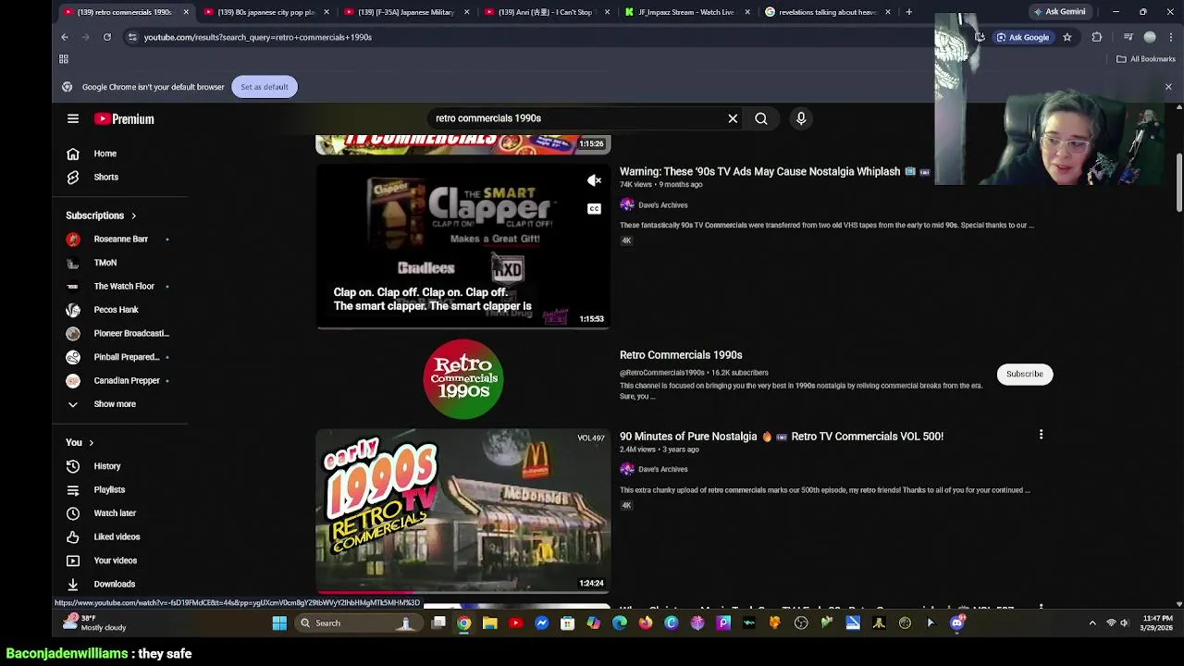The image size is (1184, 666).
Task: Click the red progress bar on McDonald's thumbnail
Action: (x=364, y=591)
